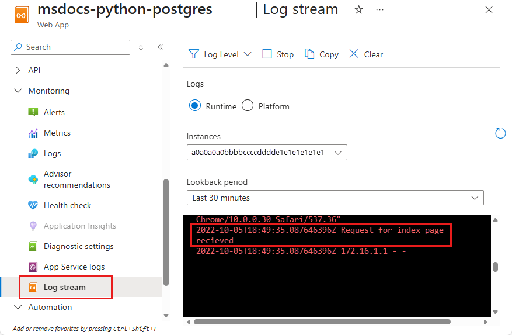Select the Platform logs radio button
This screenshot has height=335, width=512.
[248, 106]
